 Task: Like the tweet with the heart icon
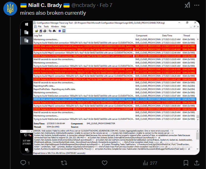coord(105,163)
